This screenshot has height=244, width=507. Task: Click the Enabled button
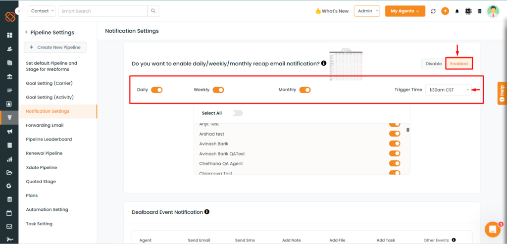[459, 64]
